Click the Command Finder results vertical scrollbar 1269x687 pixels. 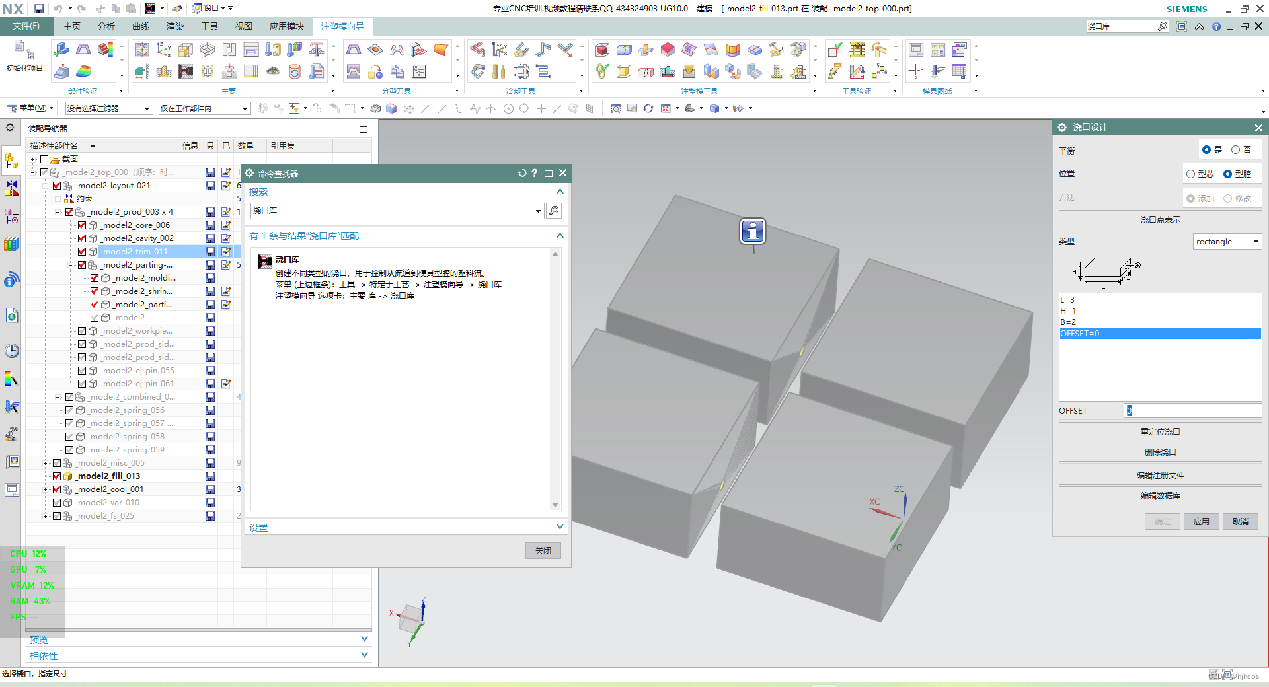[x=555, y=380]
